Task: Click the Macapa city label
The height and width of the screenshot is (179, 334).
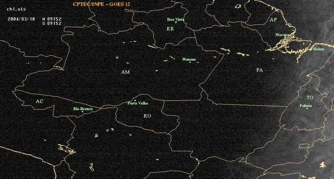Action: [282, 35]
